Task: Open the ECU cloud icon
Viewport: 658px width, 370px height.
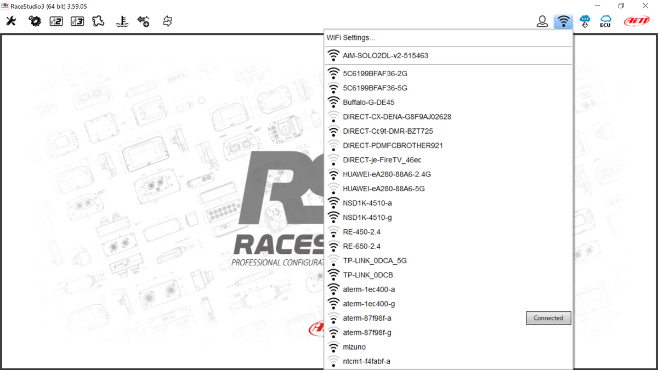Action: pyautogui.click(x=605, y=21)
